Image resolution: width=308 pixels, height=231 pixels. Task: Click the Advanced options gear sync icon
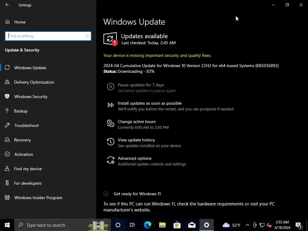[111, 160]
